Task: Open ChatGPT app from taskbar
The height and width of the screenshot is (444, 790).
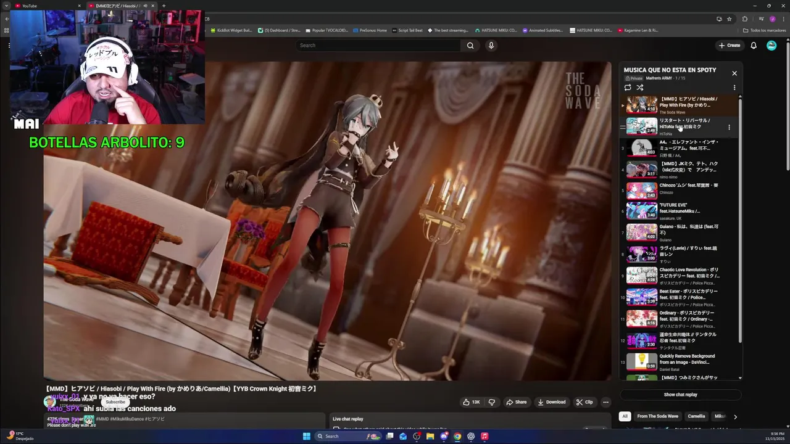Action: click(x=471, y=437)
